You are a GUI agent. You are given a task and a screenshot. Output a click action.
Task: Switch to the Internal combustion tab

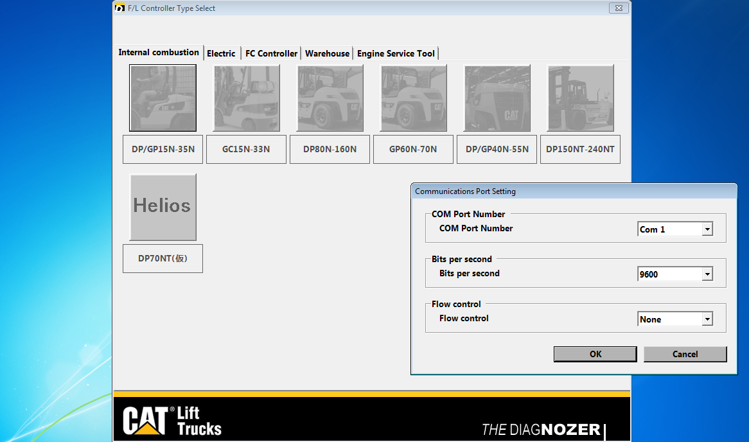[x=159, y=52]
